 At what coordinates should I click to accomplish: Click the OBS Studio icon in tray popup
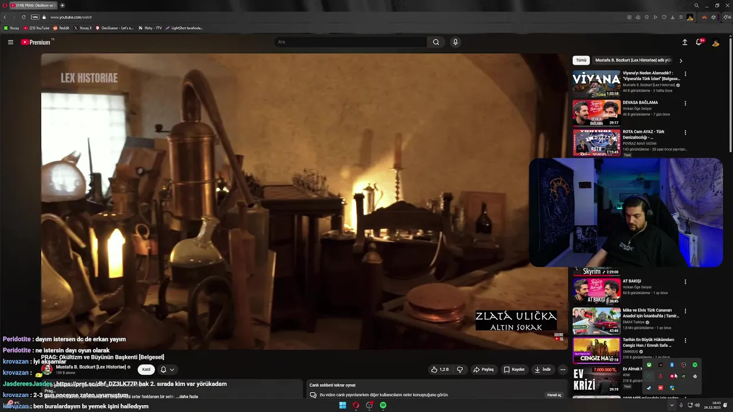pos(683,365)
